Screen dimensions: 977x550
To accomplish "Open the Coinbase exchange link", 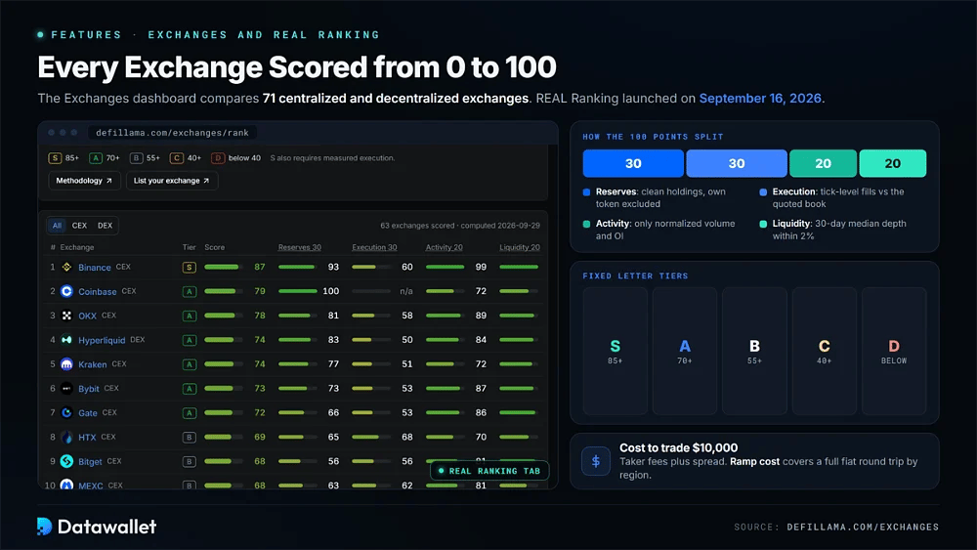I will [x=97, y=291].
